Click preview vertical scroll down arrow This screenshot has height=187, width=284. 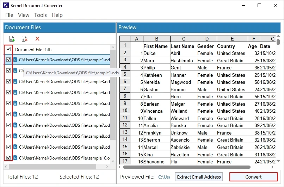(278, 161)
